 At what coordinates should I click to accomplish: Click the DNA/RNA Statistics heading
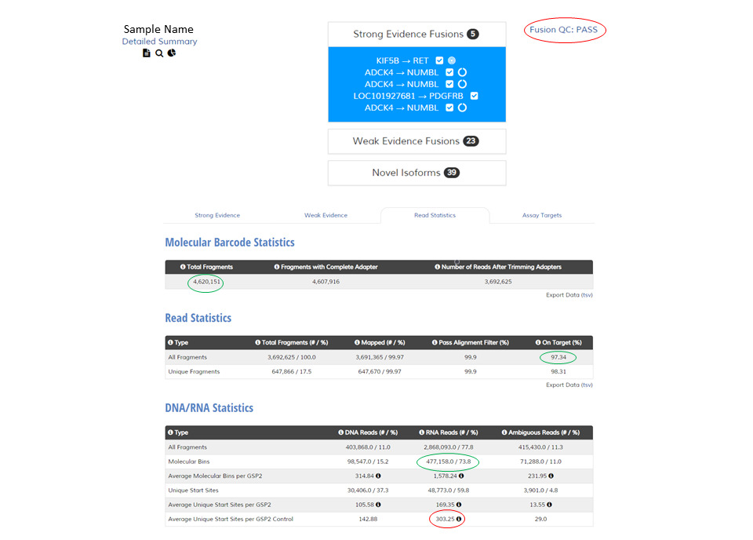[209, 408]
